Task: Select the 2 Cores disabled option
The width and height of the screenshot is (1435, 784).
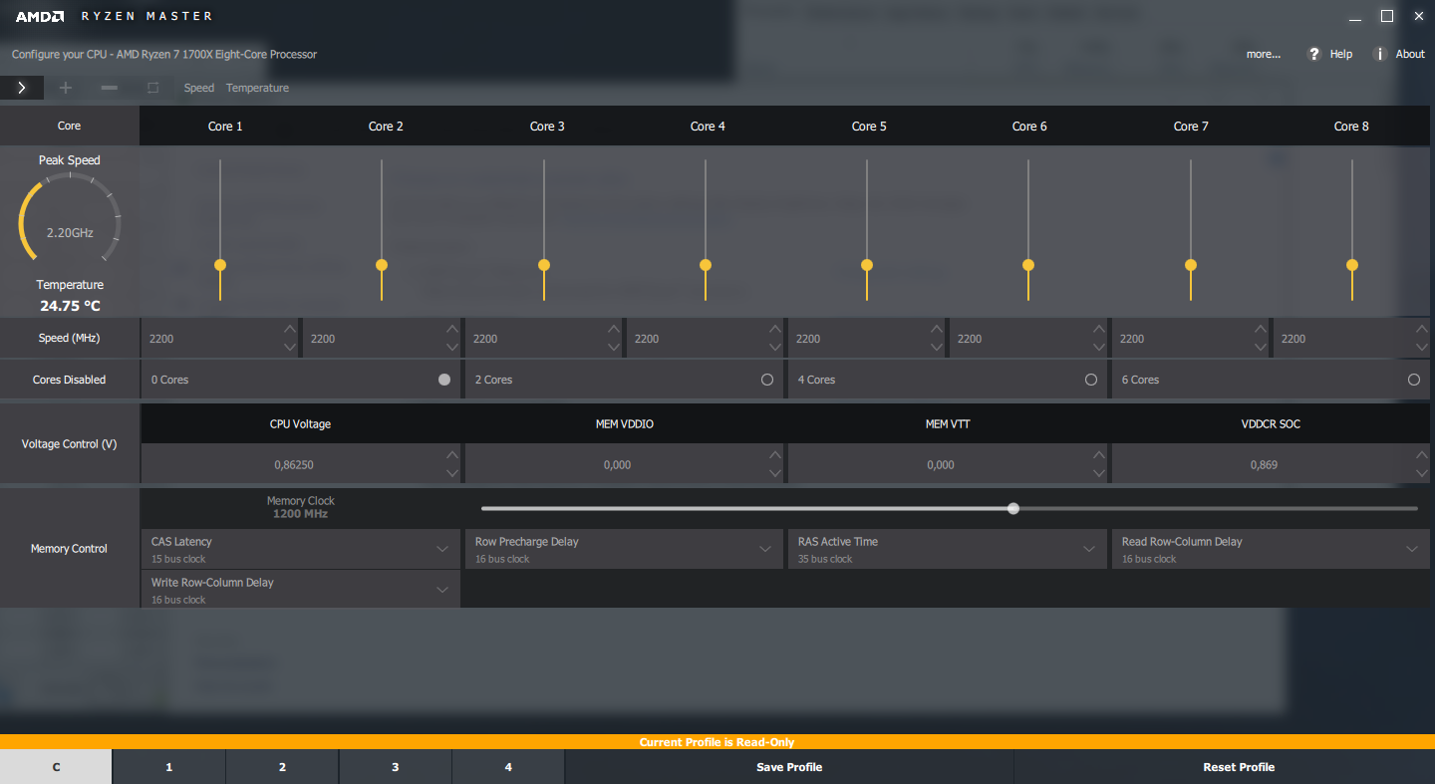Action: [767, 380]
